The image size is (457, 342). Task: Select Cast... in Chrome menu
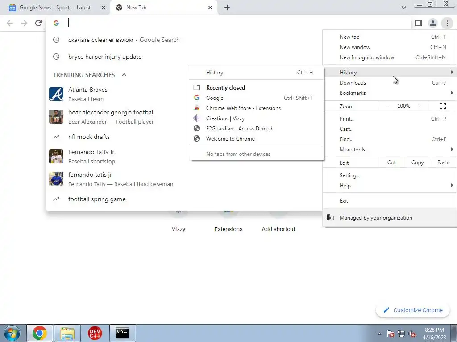(x=390, y=129)
